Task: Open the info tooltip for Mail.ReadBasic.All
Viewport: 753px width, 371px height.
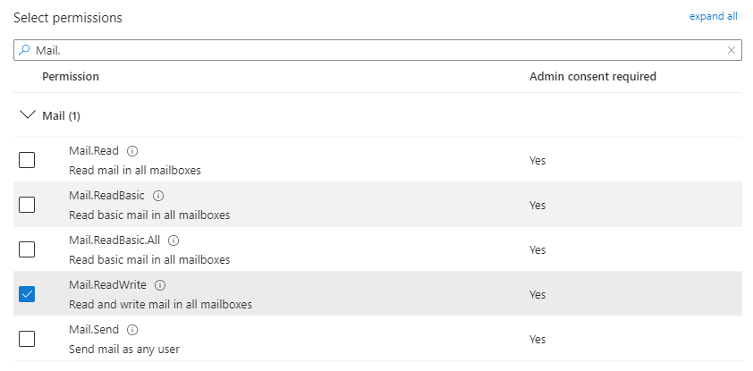Action: pos(173,240)
